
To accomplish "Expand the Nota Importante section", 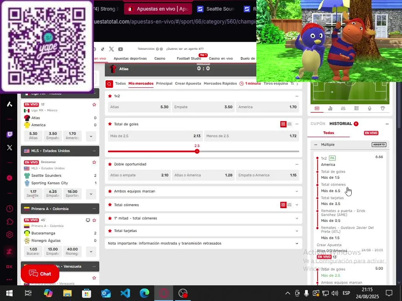I will [x=296, y=243].
